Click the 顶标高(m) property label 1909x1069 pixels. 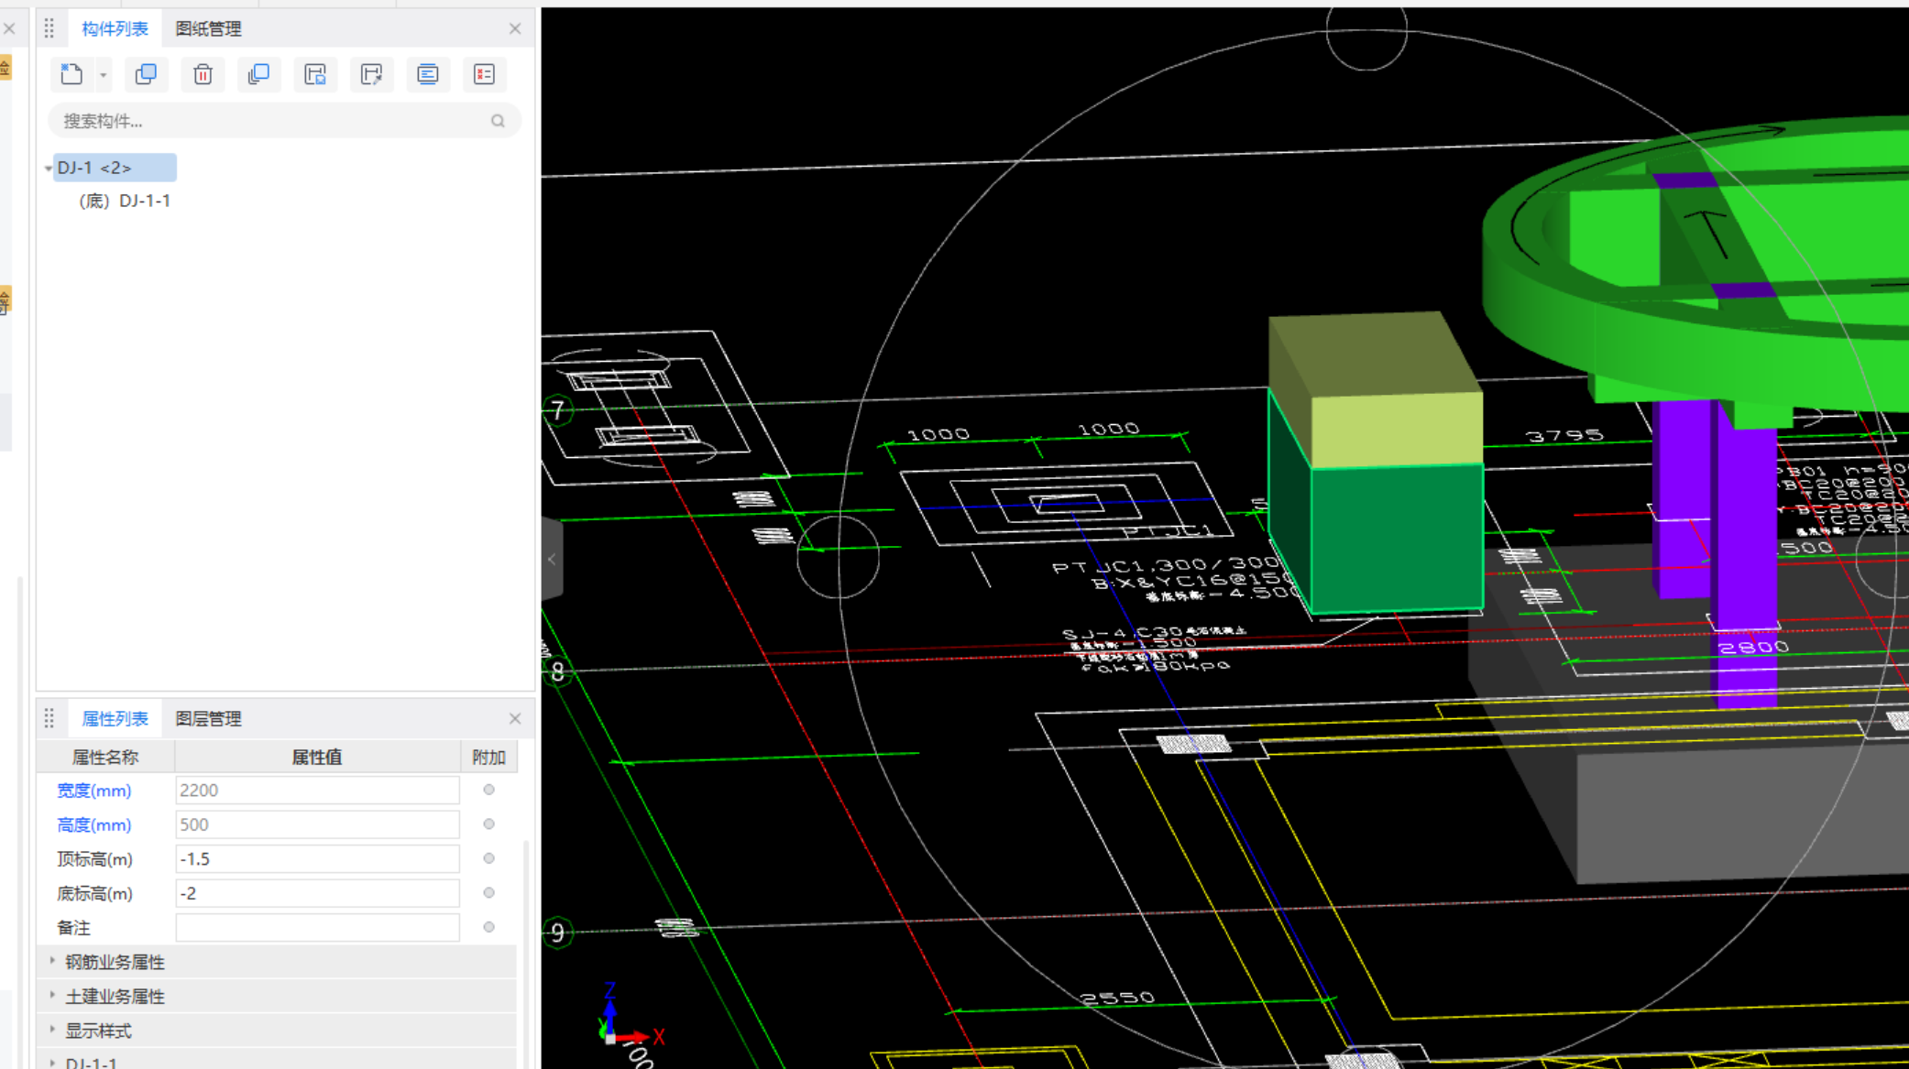(x=94, y=859)
